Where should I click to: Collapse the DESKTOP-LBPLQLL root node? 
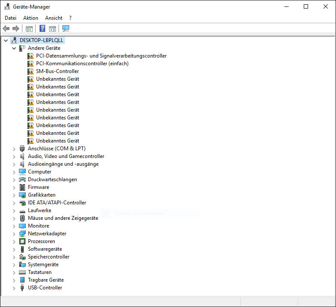tap(6, 40)
